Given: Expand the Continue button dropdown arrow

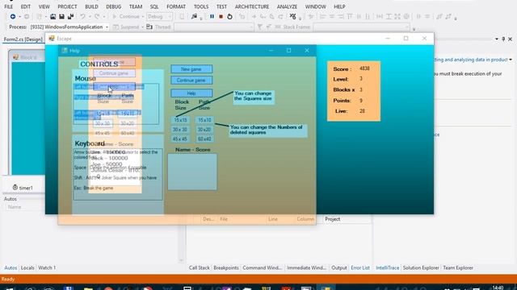Looking at the screenshot, I should pos(143,17).
